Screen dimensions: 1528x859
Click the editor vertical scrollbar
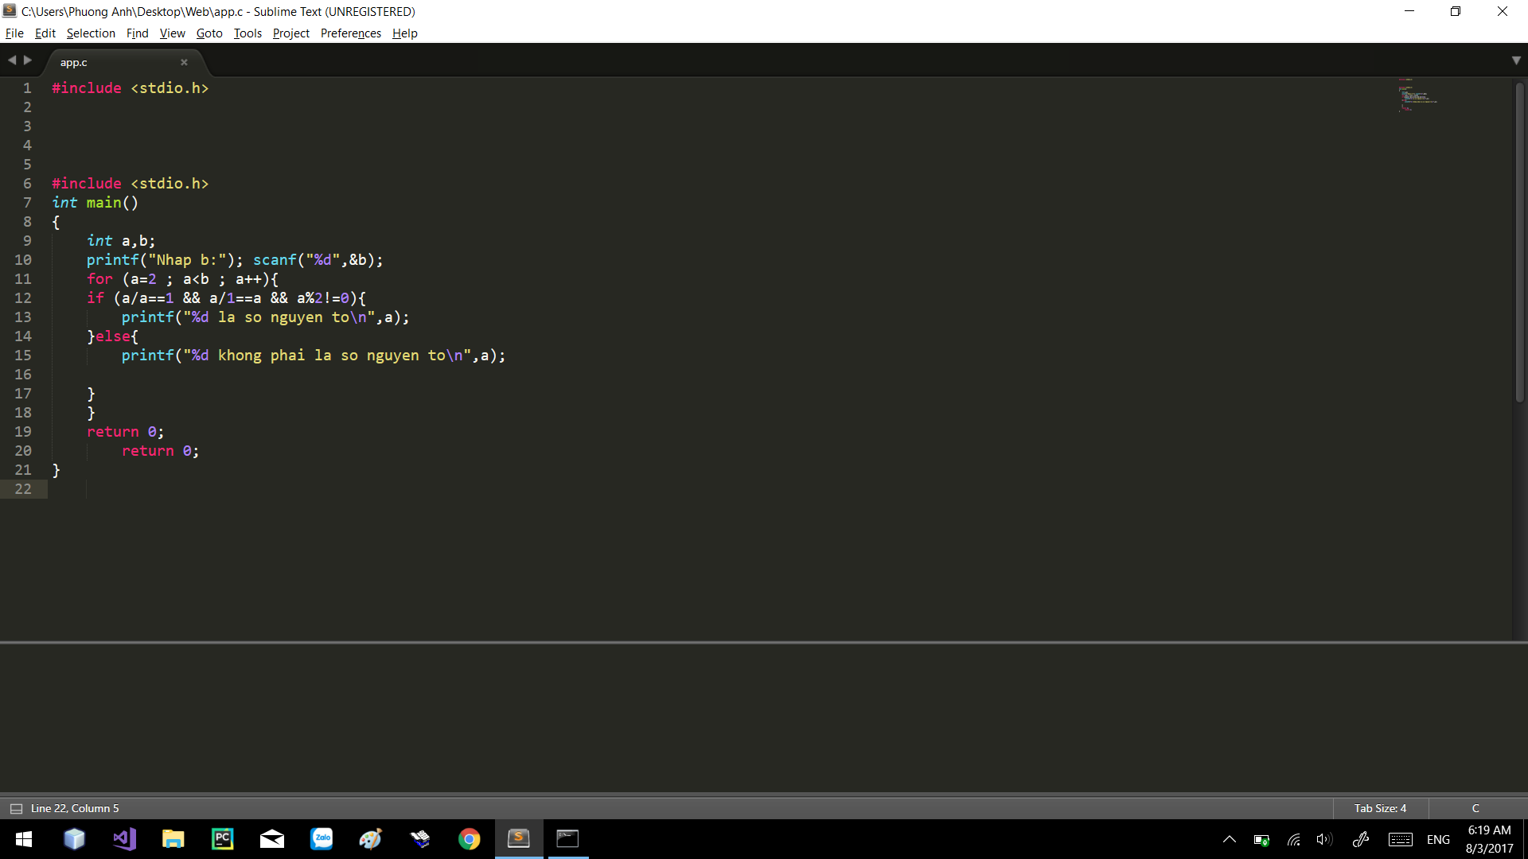pyautogui.click(x=1518, y=239)
